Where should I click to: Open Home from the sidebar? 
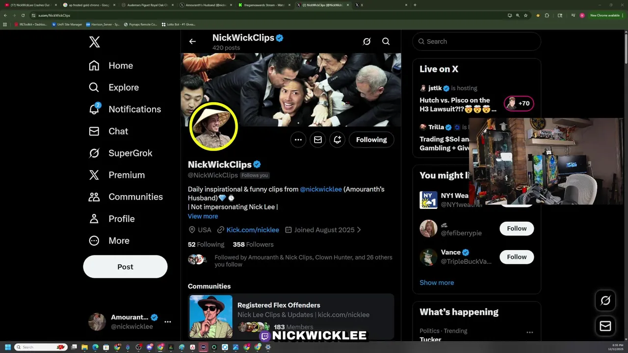click(111, 66)
